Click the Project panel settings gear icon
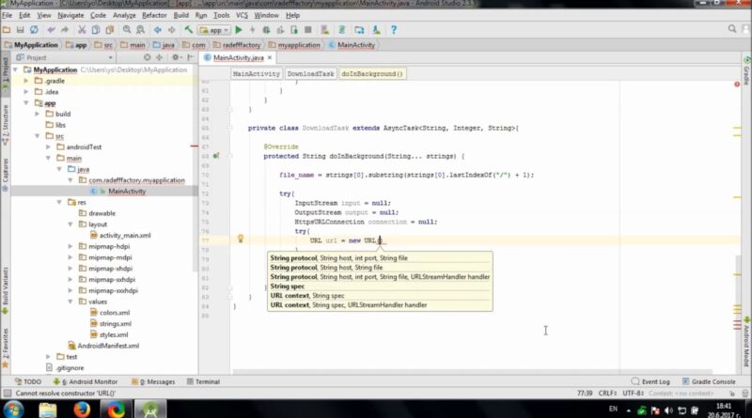Viewport: 752px width, 418px height. 176,57
